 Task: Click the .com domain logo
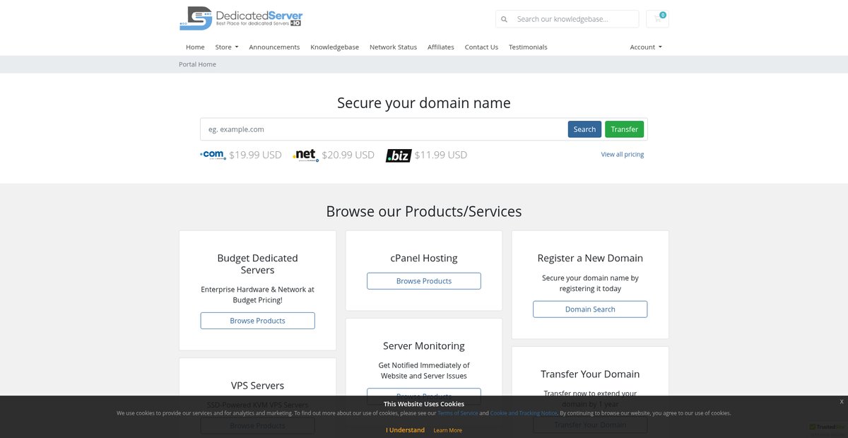point(213,155)
